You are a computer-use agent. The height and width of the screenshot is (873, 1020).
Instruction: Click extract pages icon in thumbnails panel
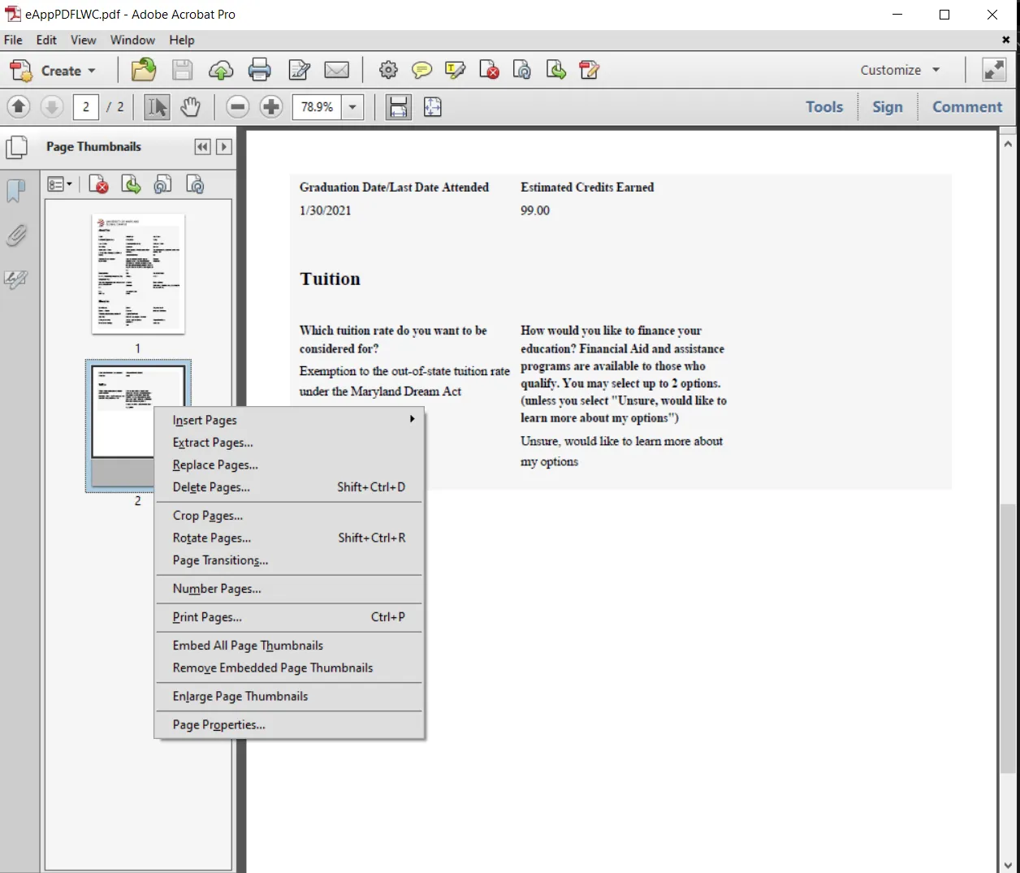[131, 184]
